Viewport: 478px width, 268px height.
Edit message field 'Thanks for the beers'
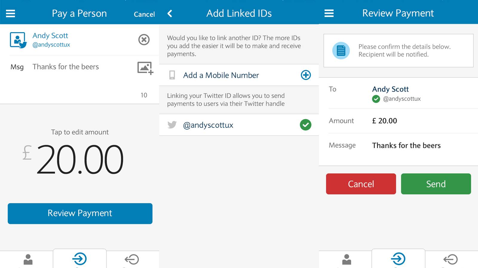(66, 67)
